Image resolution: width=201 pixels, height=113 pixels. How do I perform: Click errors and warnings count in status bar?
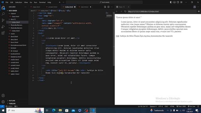(9, 106)
